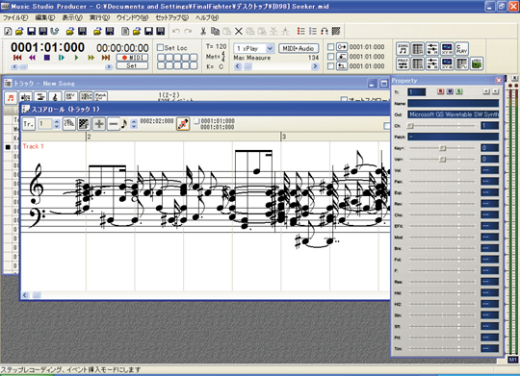Open the PROJ window icon
This screenshot has height=376, width=520.
click(403, 63)
